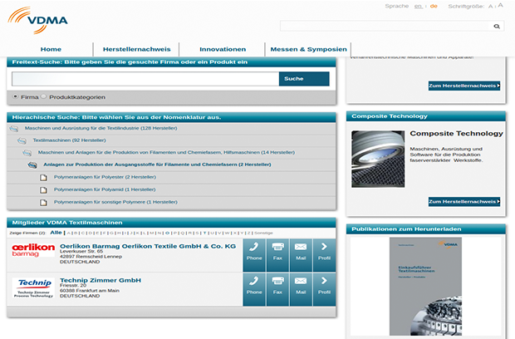Open Fax contact for Technip Zimmer GmbH
515x339 pixels.
coord(277,289)
